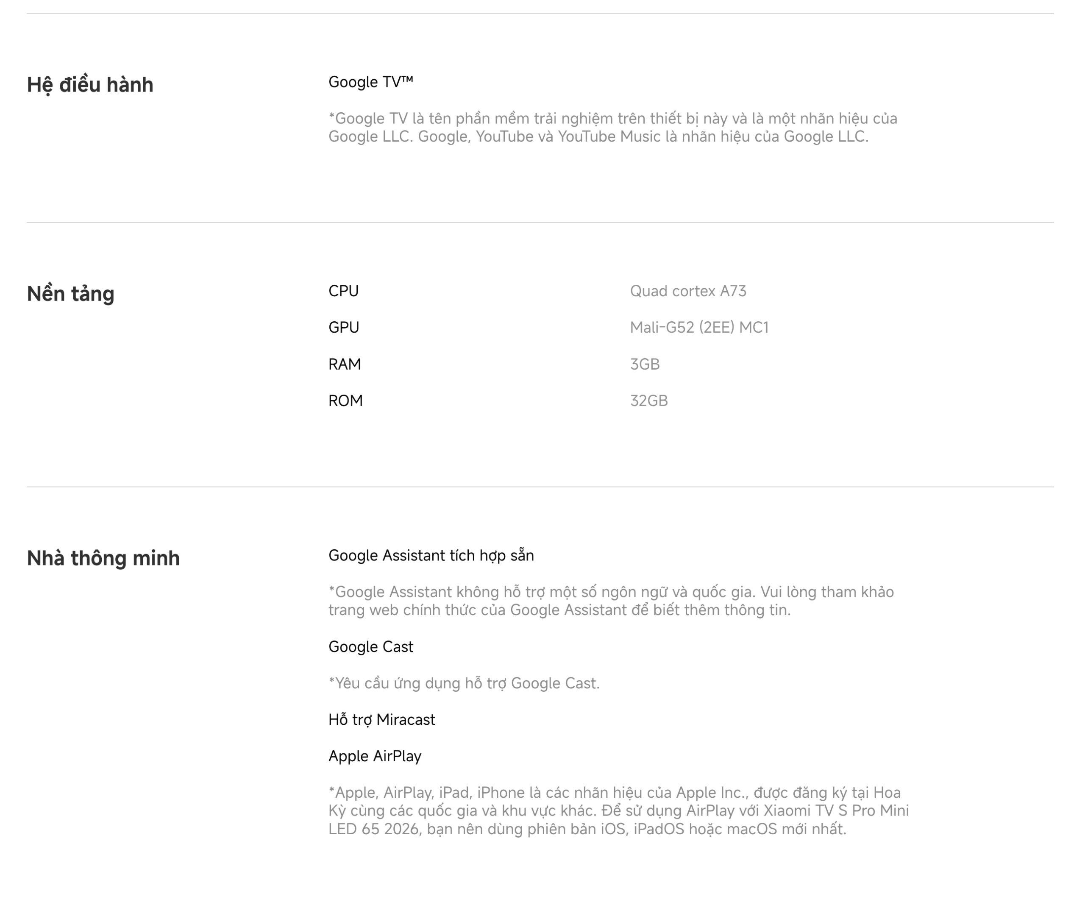Click the 32GB ROM value
Screen dimensions: 1085x905
click(648, 401)
